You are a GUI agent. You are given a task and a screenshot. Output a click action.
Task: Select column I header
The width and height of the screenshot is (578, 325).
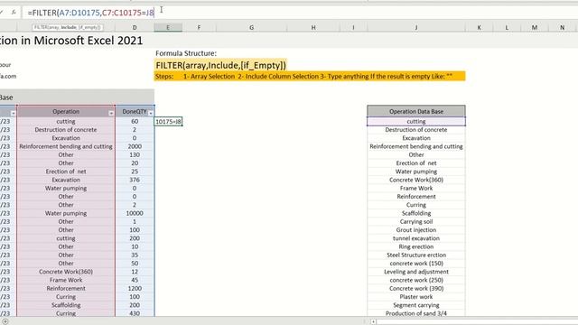click(x=353, y=28)
